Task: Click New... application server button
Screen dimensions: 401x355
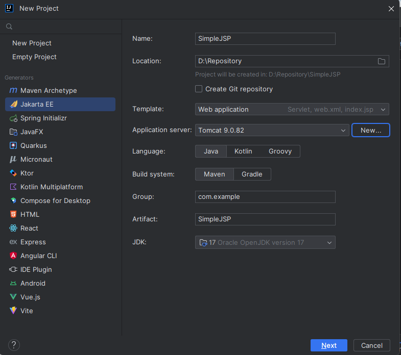Action: [x=370, y=130]
